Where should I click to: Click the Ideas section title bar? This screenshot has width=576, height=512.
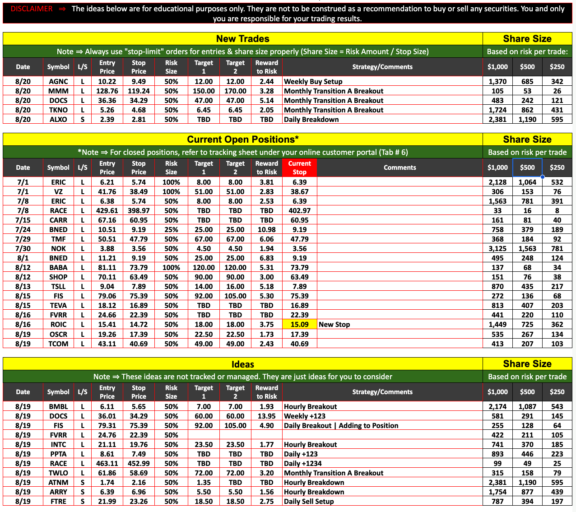pyautogui.click(x=242, y=364)
